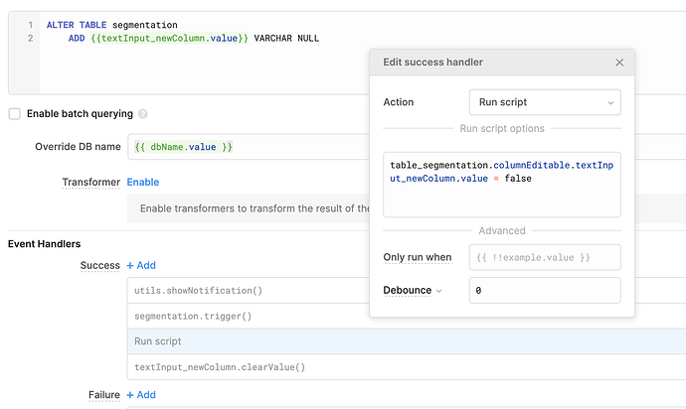Click the Override DB name field
This screenshot has height=409, width=686.
coord(249,147)
